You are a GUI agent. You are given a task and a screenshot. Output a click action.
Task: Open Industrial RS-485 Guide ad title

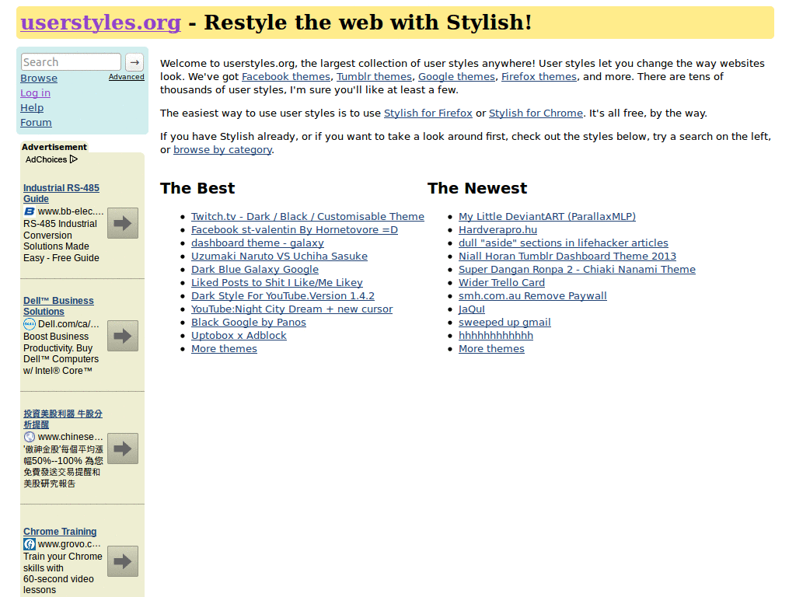(61, 194)
